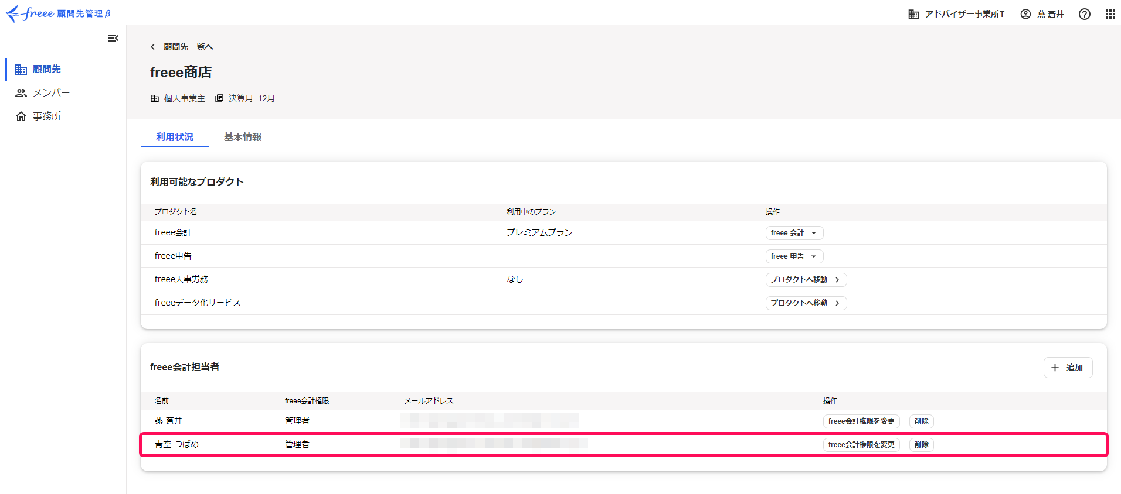Open the help question mark icon

(x=1084, y=14)
